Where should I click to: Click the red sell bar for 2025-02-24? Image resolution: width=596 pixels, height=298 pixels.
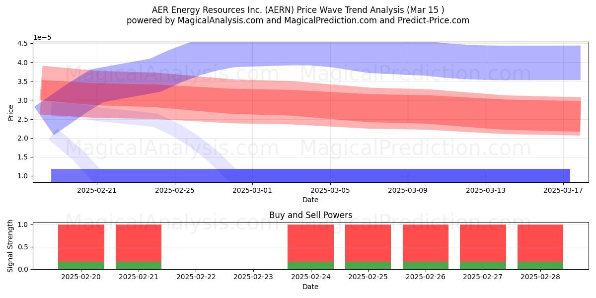tap(311, 243)
